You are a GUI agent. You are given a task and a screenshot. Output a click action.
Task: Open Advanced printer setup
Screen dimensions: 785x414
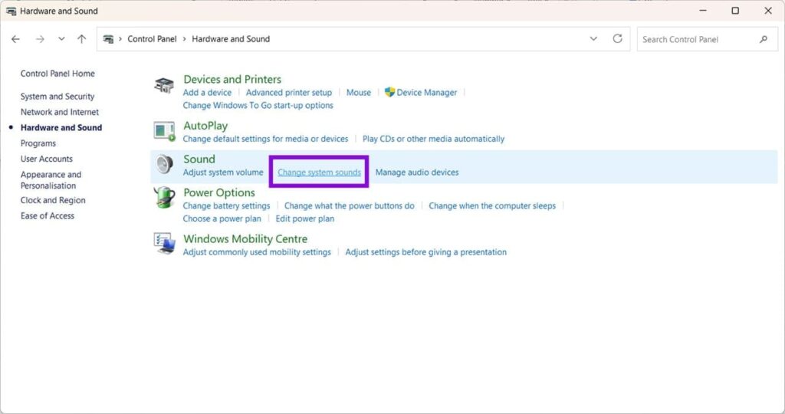click(x=289, y=93)
